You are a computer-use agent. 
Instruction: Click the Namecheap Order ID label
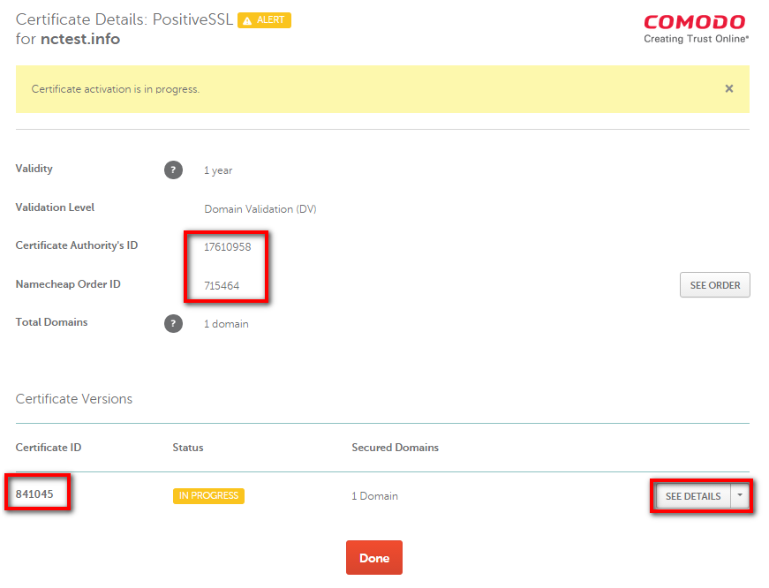pyautogui.click(x=68, y=284)
